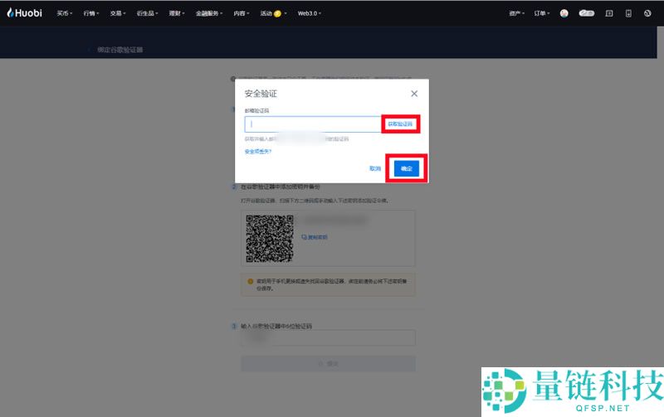Click the 安全验证 dialog title
Image resolution: width=664 pixels, height=417 pixels.
click(261, 94)
